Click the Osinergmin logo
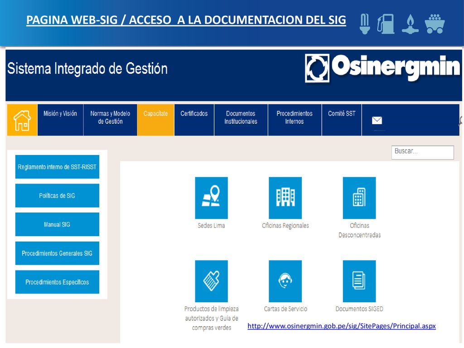The width and height of the screenshot is (464, 348). pos(382,68)
